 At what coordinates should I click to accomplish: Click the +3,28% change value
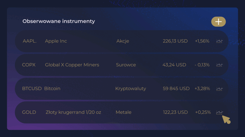[202, 89]
